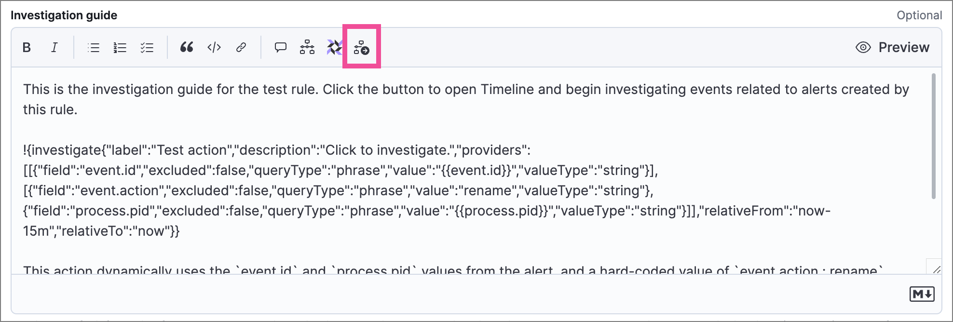Click the speech bubble toolbar icon

(x=280, y=47)
